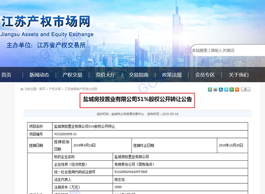Share to QQ Zone via star icon
The height and width of the screenshot is (194, 265).
point(210,89)
